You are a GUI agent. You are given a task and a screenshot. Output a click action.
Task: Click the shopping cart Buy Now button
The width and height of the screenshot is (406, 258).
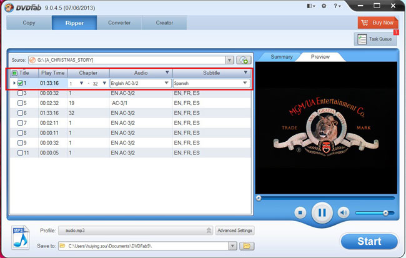pyautogui.click(x=378, y=22)
